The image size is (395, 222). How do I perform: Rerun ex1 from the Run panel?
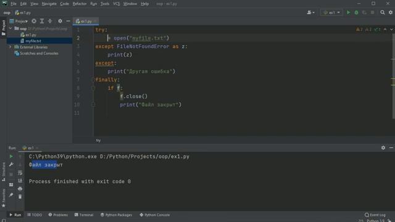pyautogui.click(x=11, y=157)
